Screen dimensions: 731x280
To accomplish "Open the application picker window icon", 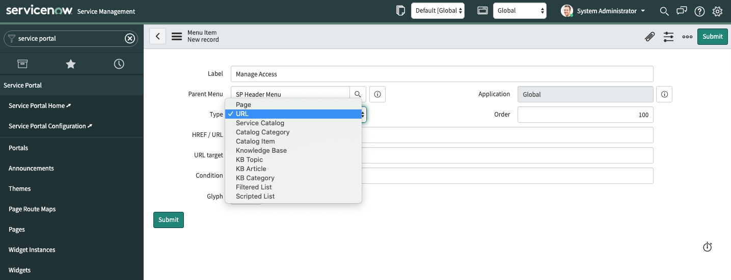I will tap(483, 11).
